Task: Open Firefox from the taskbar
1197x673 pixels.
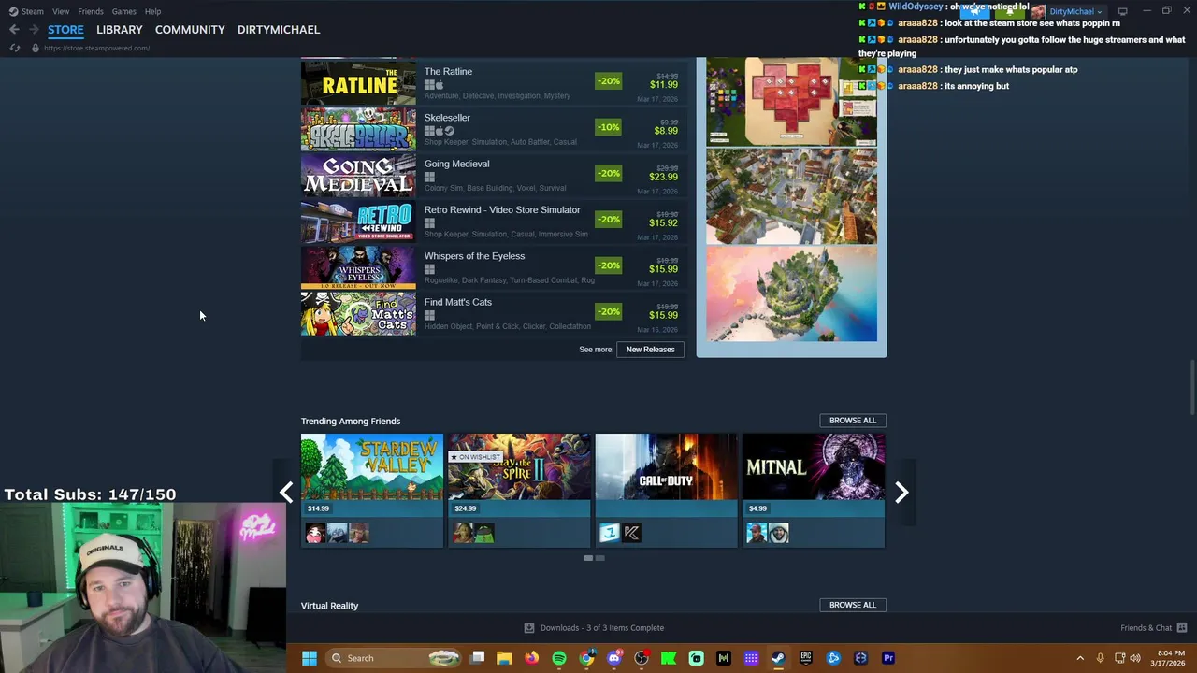Action: 531,658
